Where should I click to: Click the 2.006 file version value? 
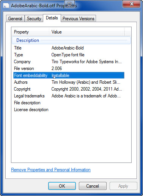coord(57,69)
